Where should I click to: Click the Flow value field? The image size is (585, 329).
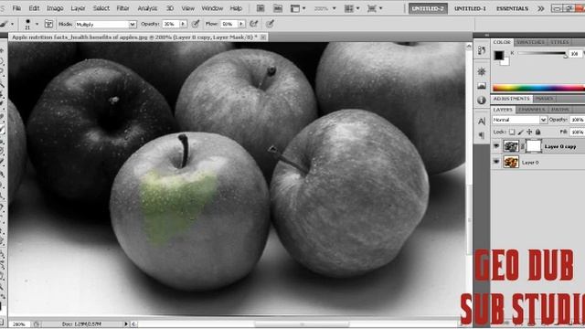229,24
